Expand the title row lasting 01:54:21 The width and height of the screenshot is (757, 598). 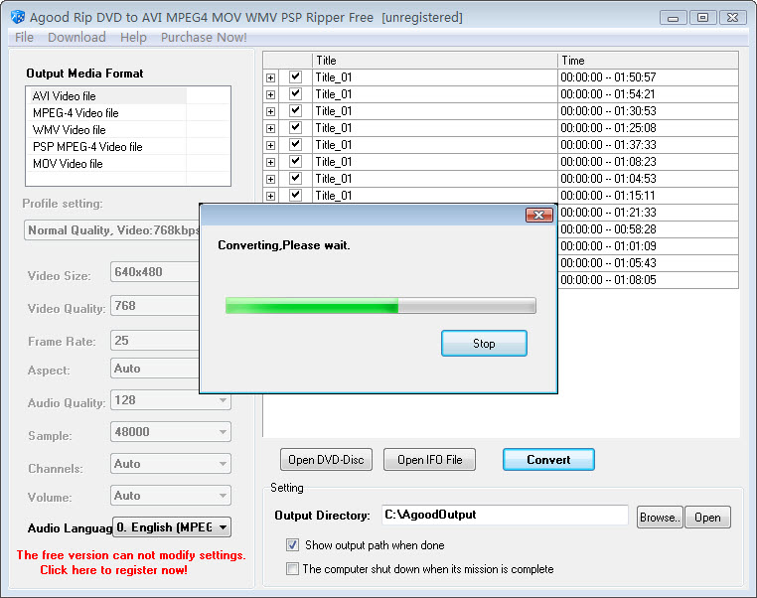coord(271,94)
